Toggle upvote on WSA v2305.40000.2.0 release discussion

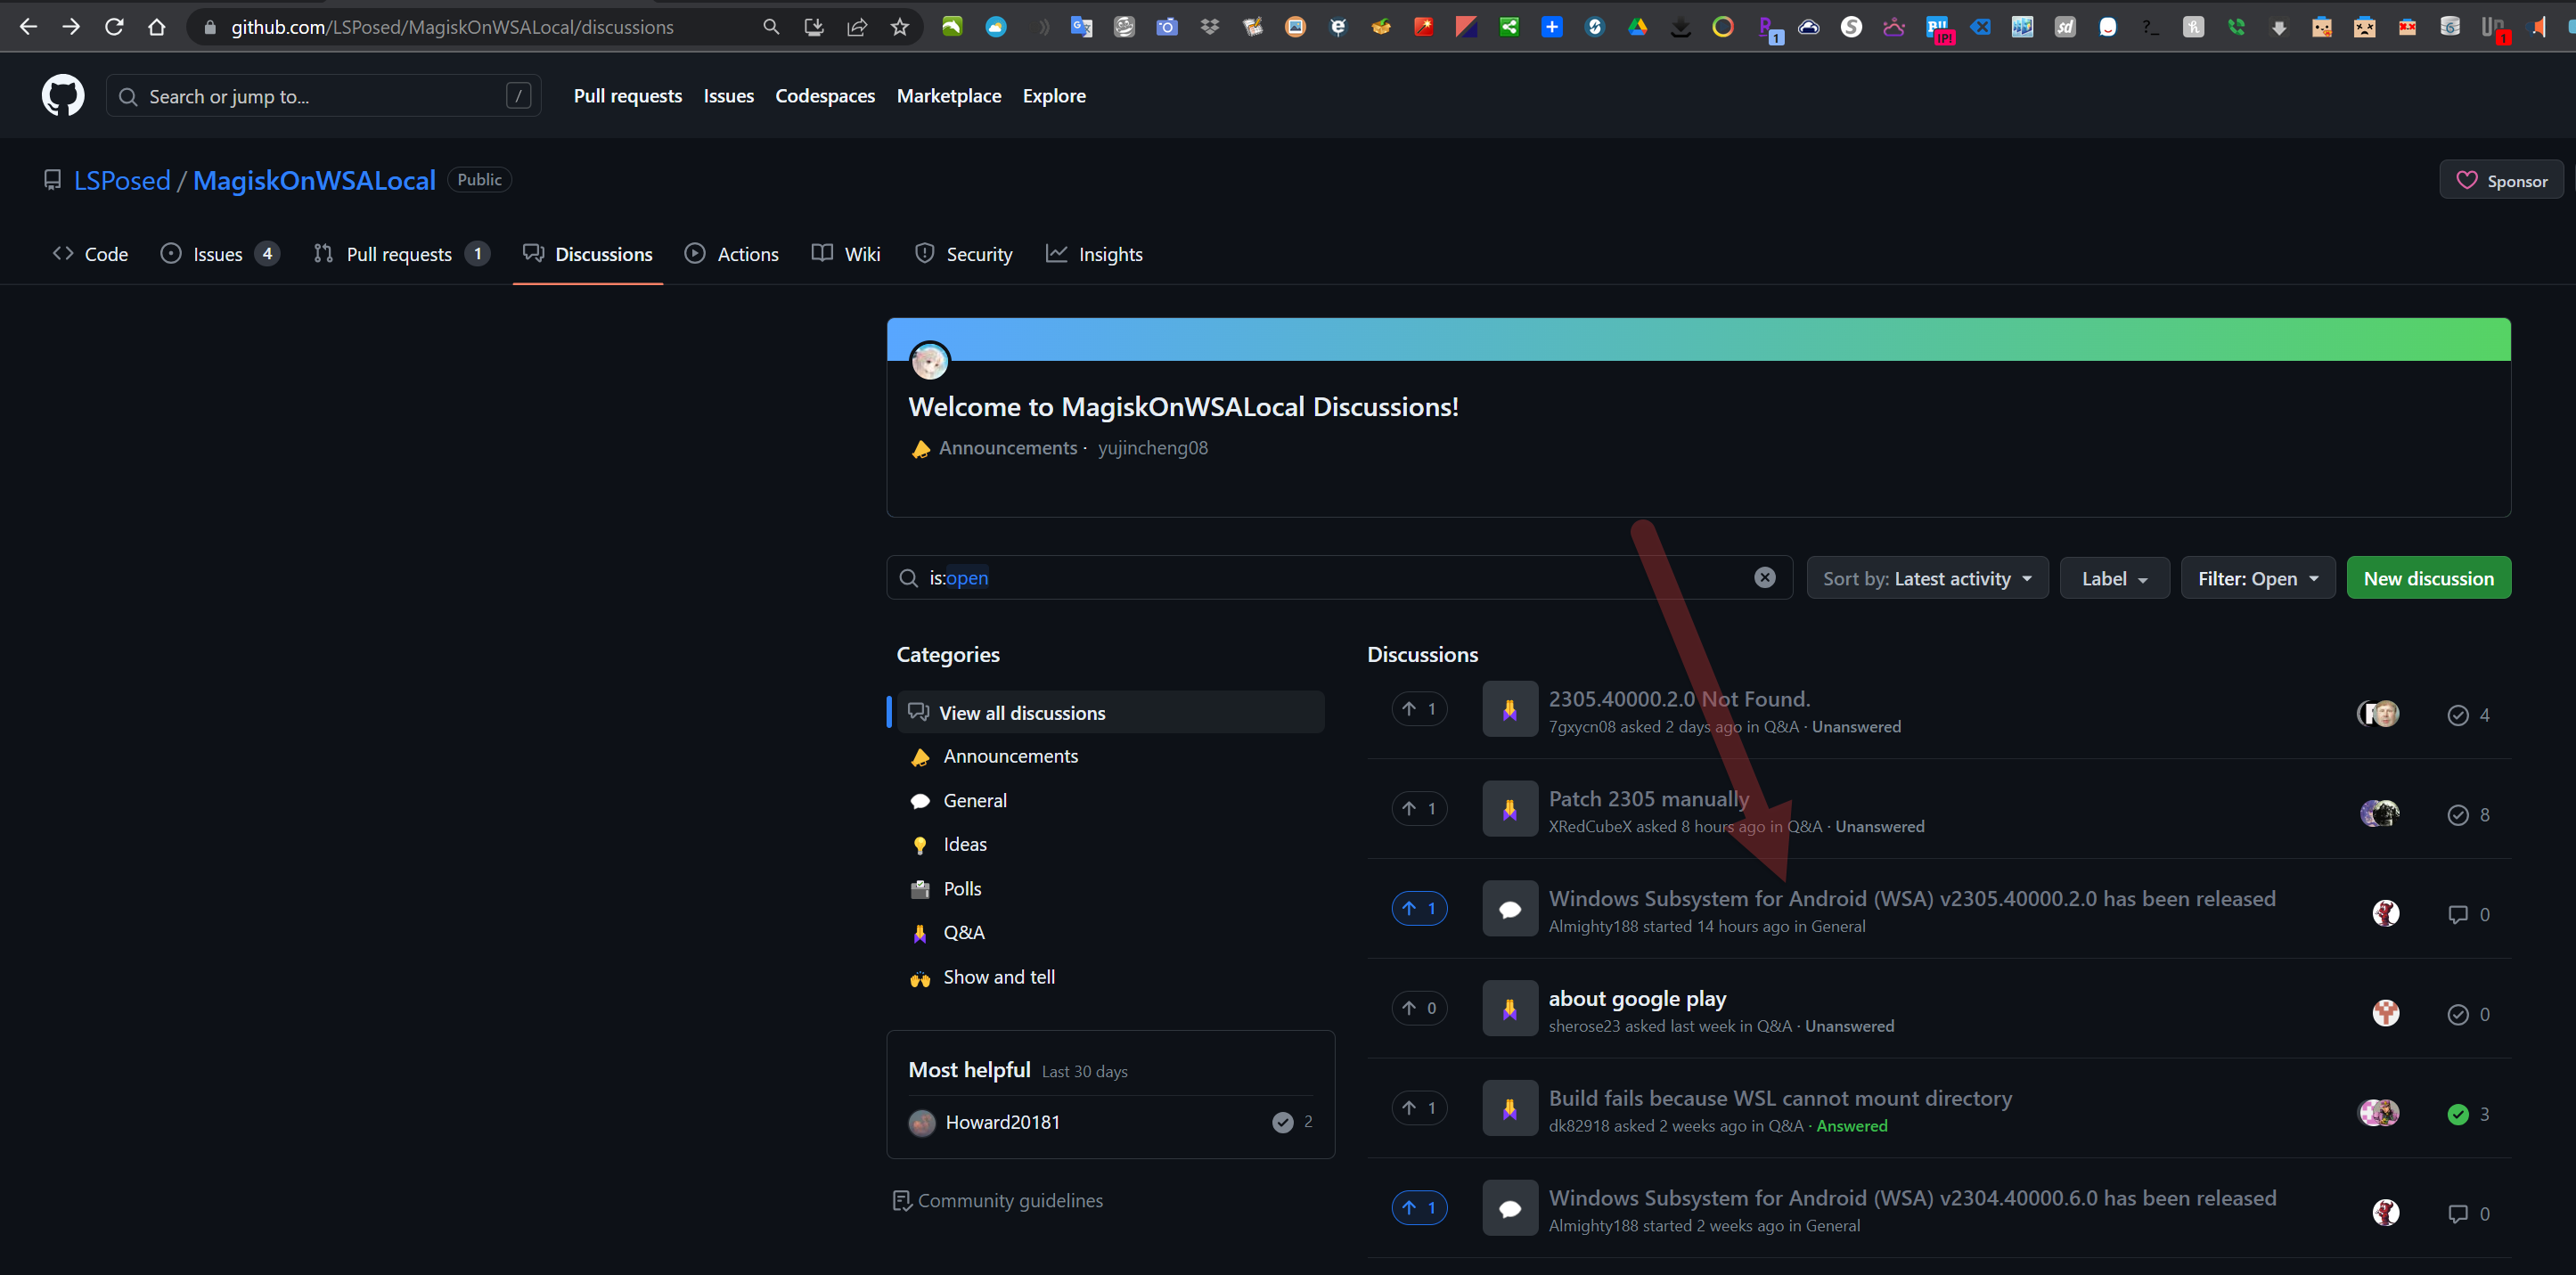coord(1419,908)
